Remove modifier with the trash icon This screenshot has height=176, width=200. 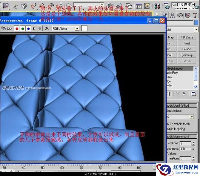pyautogui.click(x=184, y=94)
